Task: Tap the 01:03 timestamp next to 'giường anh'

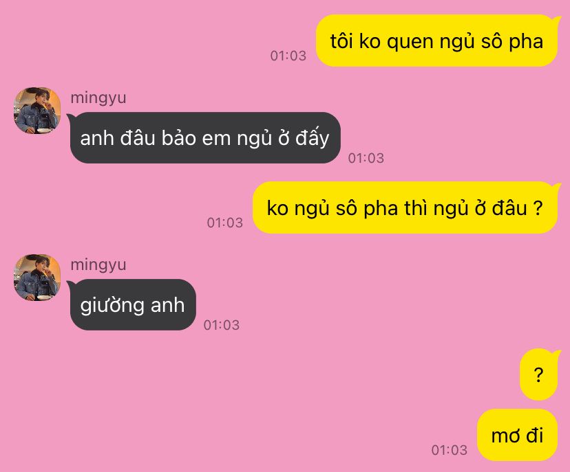Action: [222, 325]
